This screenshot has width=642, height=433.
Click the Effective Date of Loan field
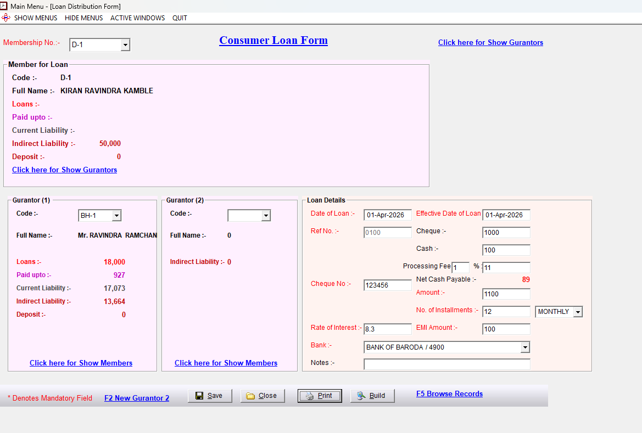506,215
